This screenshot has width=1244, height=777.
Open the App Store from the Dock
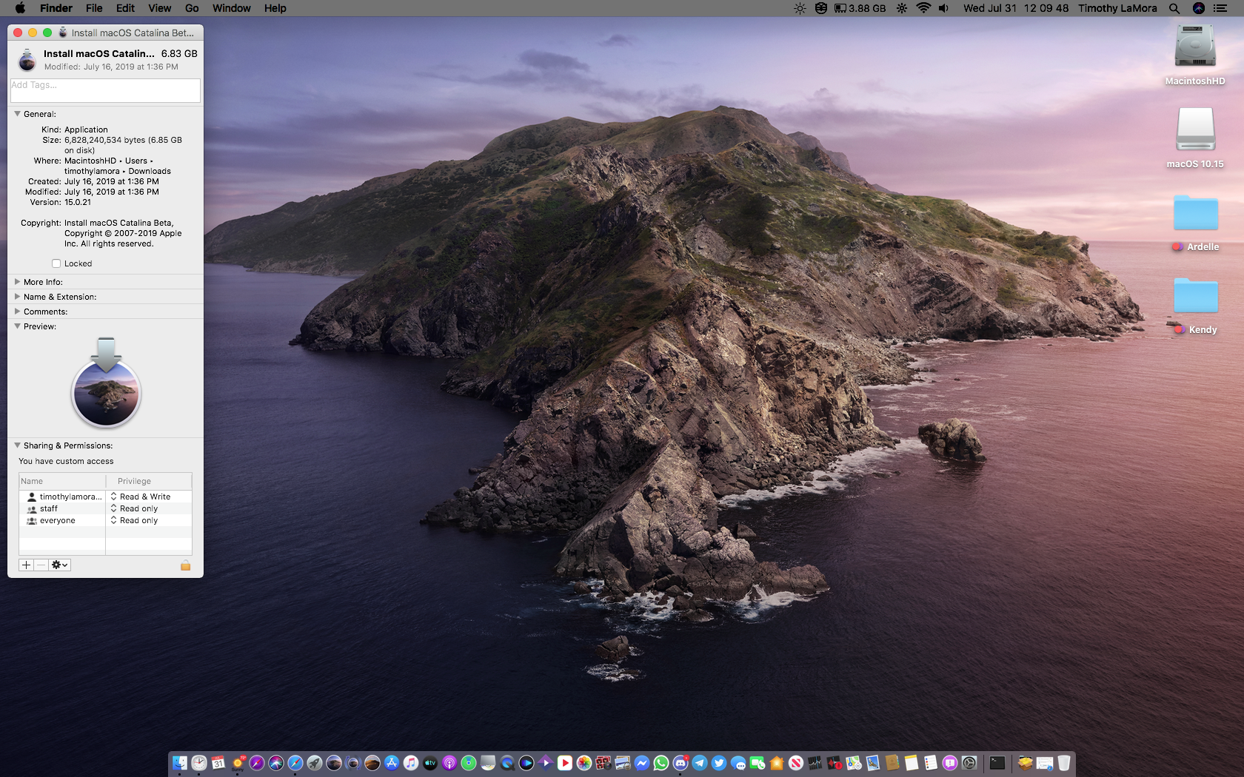392,763
